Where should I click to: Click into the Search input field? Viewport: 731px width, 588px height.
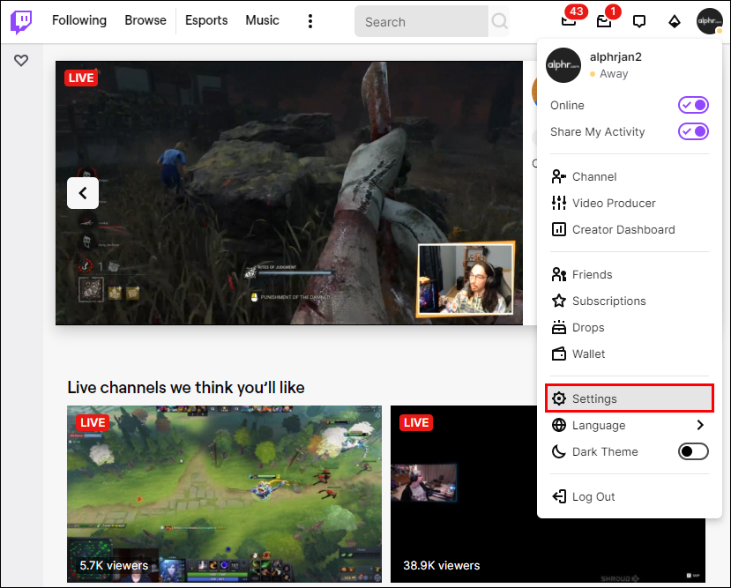tap(421, 21)
